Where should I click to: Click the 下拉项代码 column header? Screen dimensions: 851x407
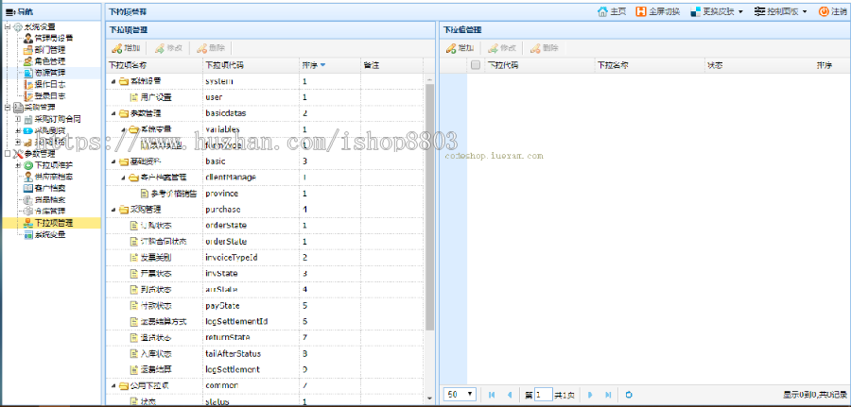pos(251,65)
